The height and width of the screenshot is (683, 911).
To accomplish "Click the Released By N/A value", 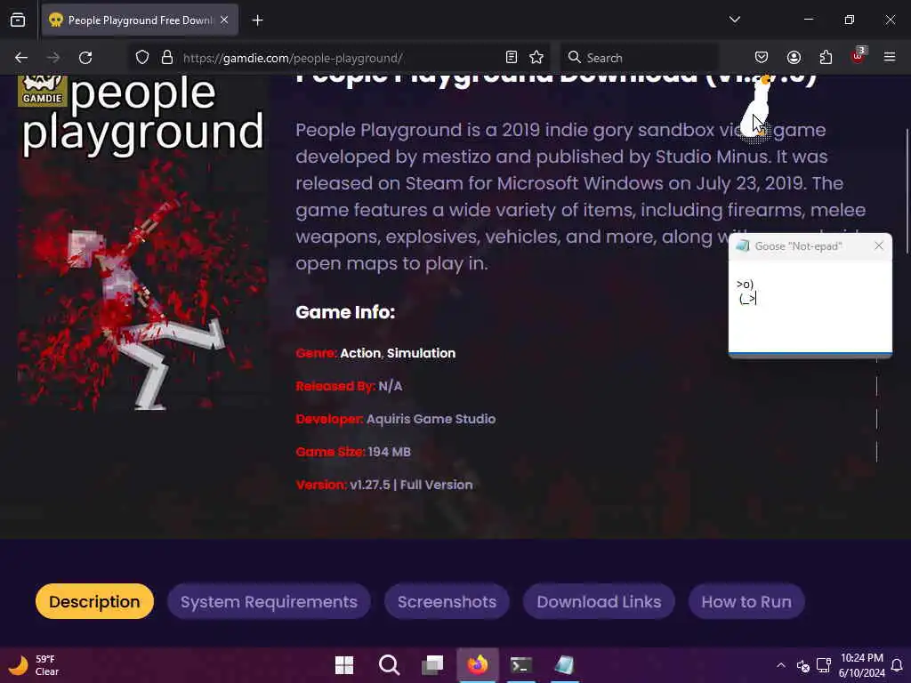I will [391, 386].
